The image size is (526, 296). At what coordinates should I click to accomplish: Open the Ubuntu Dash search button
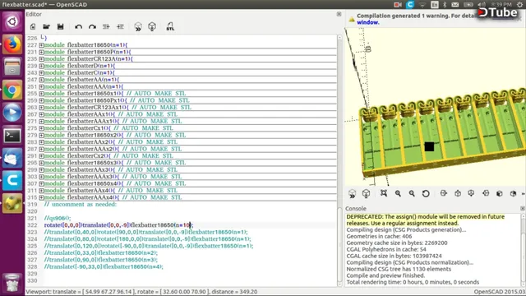tap(12, 22)
